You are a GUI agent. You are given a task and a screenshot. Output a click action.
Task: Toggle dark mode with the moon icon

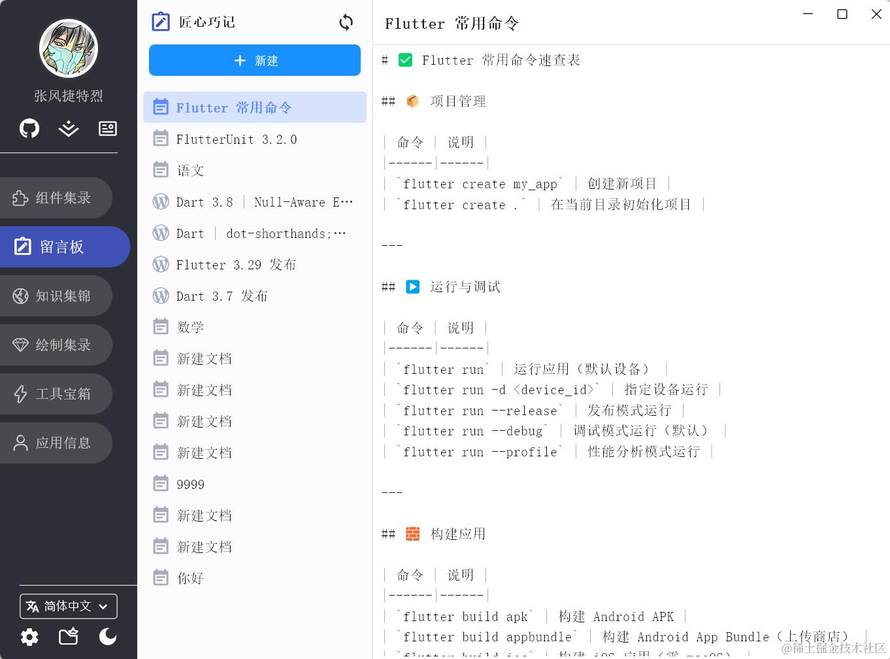tap(108, 636)
